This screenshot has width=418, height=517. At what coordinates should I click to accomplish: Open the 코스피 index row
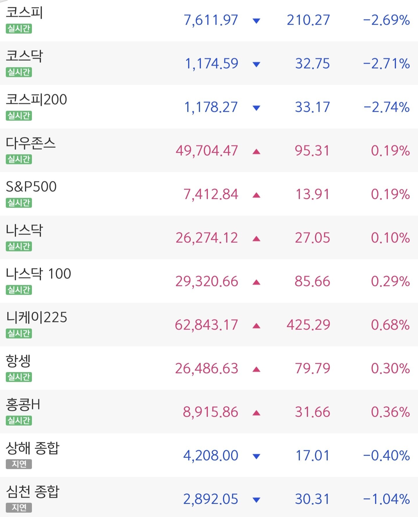(x=209, y=21)
